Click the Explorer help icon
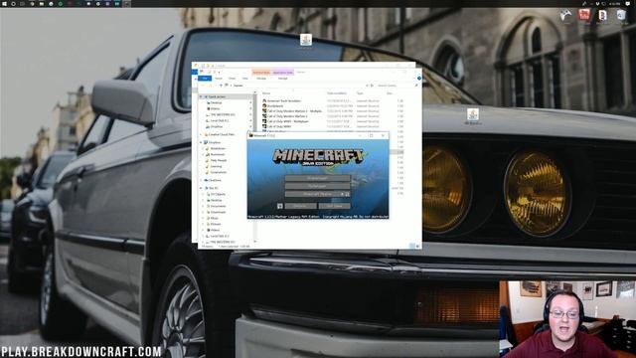Viewport: 636px width, 358px height. [x=419, y=78]
